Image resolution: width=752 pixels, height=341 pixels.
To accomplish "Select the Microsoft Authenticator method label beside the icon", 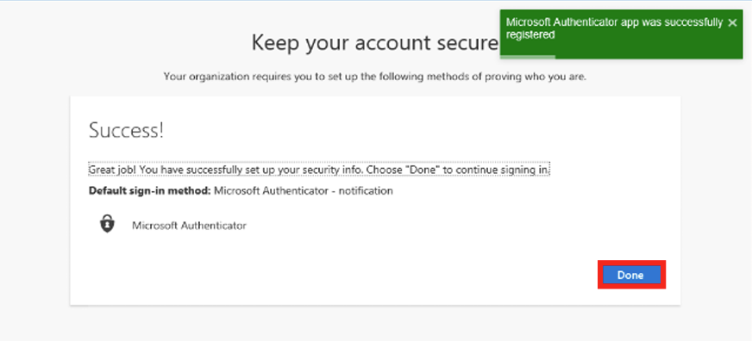I will (189, 225).
